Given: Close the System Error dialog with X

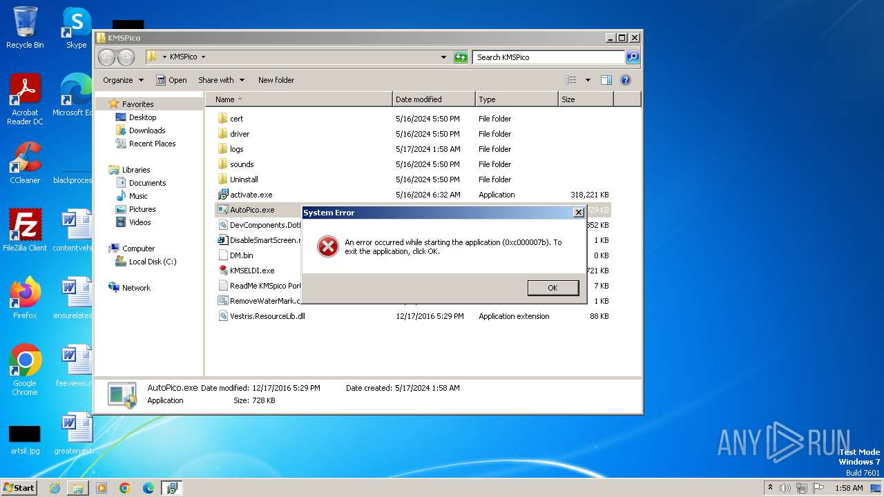Looking at the screenshot, I should click(579, 213).
